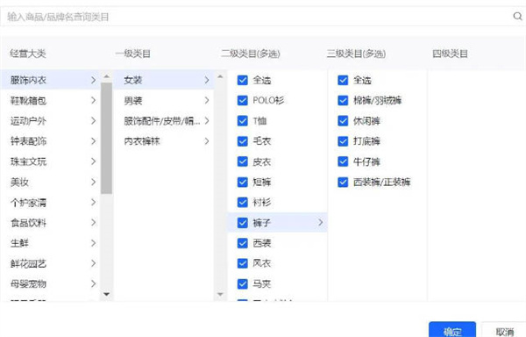Expand the 美妆 category arrow
Image resolution: width=526 pixels, height=337 pixels.
click(93, 182)
